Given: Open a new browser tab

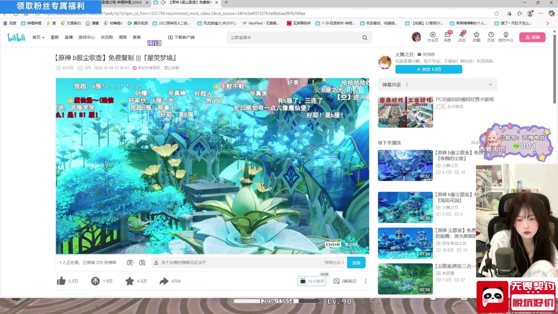Looking at the screenshot, I should [226, 3].
